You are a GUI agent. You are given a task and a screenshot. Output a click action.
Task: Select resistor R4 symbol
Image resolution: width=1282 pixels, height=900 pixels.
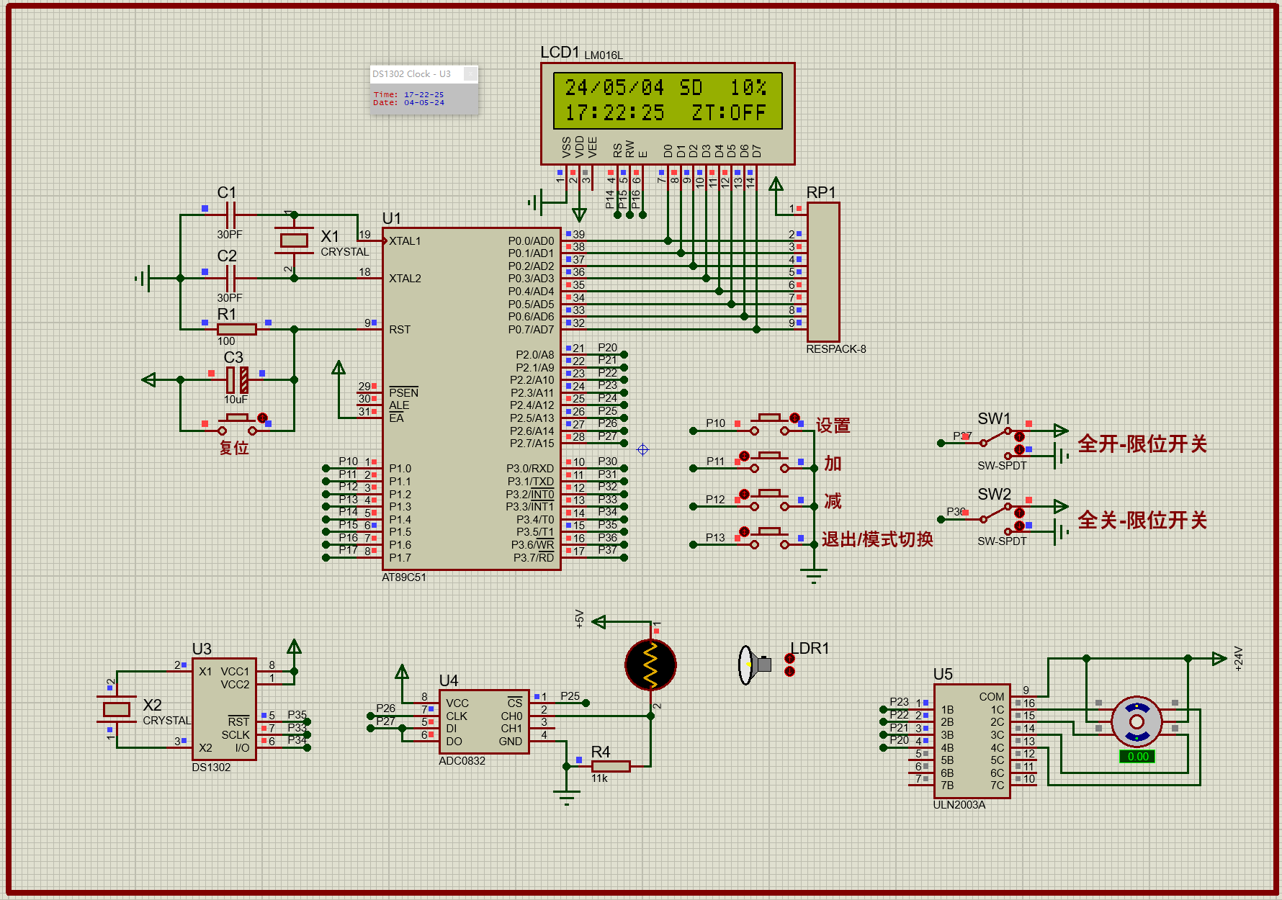tap(610, 766)
